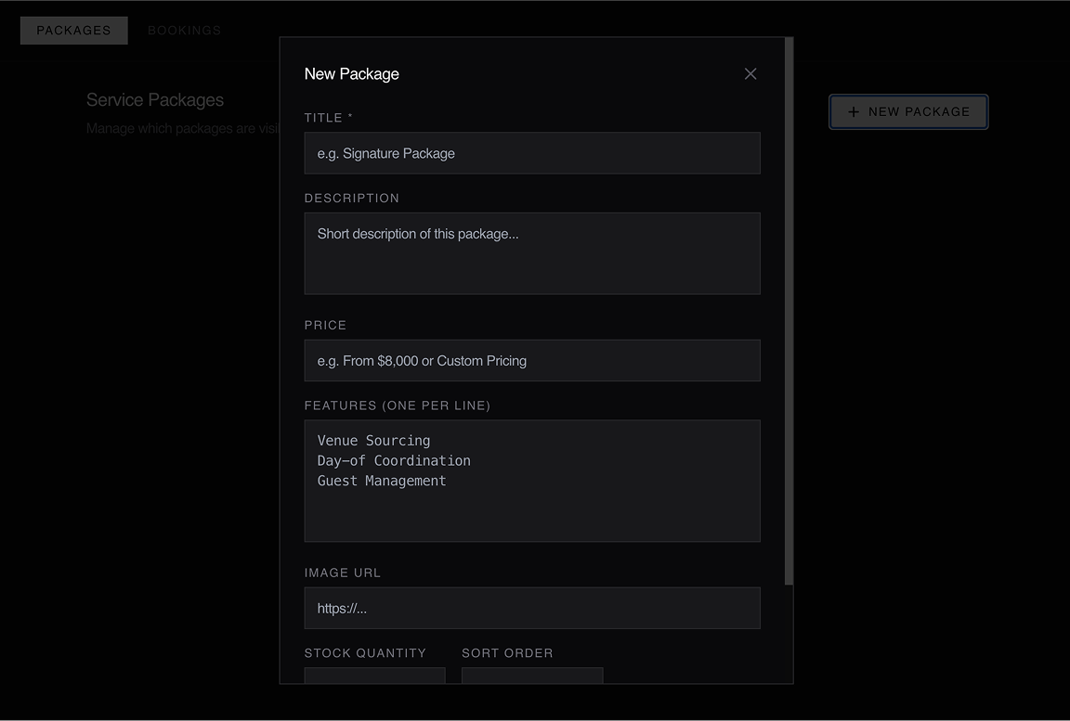Click the dialog's vertical scrollbar
The image size is (1070, 721).
coord(789,311)
